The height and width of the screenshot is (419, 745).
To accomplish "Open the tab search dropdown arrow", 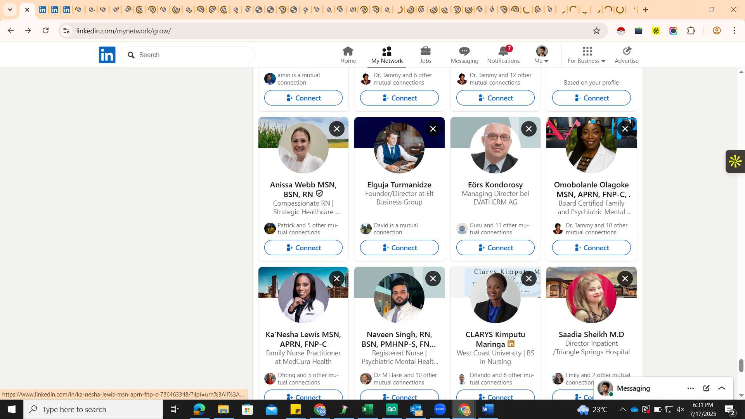I will click(x=10, y=10).
